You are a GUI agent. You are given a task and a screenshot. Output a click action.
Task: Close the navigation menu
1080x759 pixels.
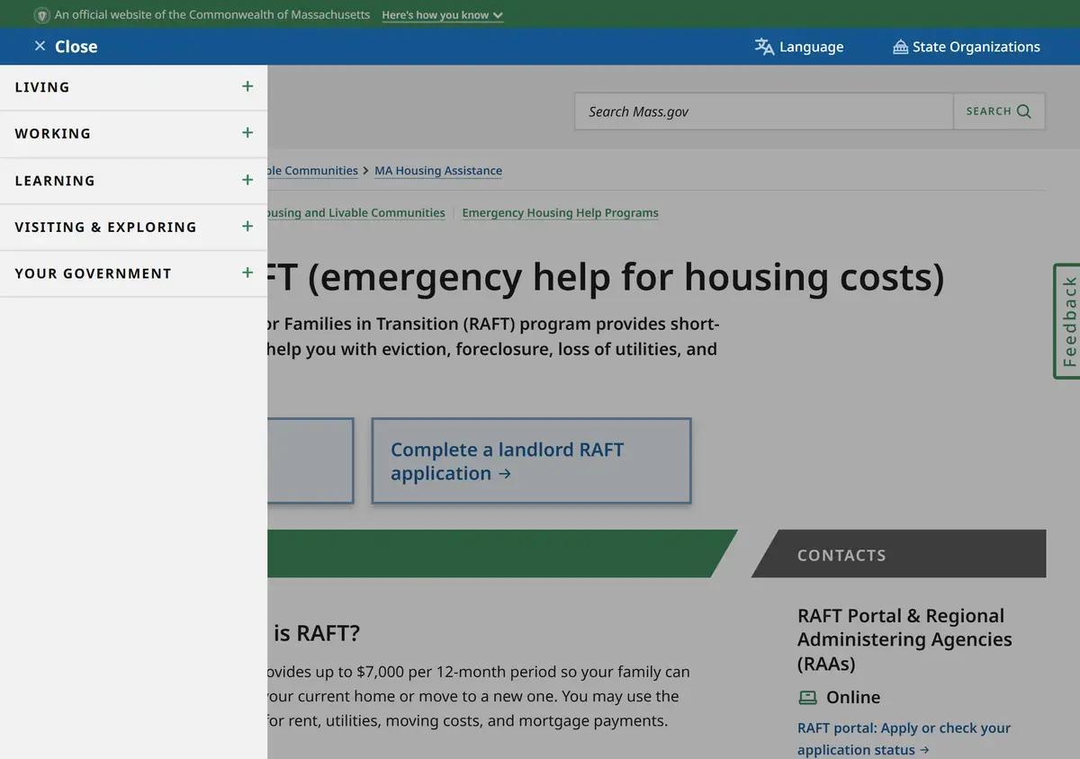pos(66,47)
